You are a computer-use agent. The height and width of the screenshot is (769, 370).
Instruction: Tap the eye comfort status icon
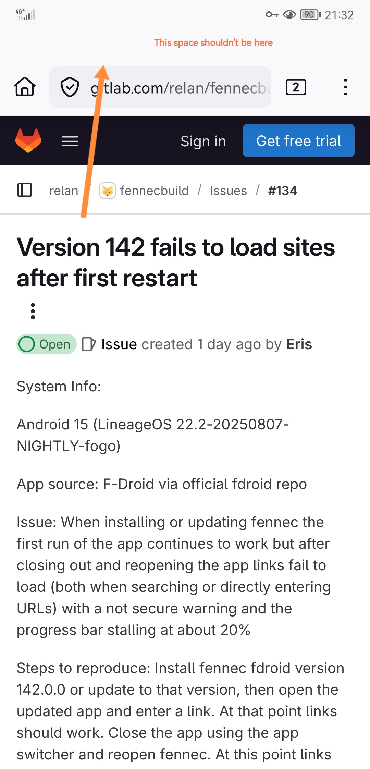tap(289, 15)
